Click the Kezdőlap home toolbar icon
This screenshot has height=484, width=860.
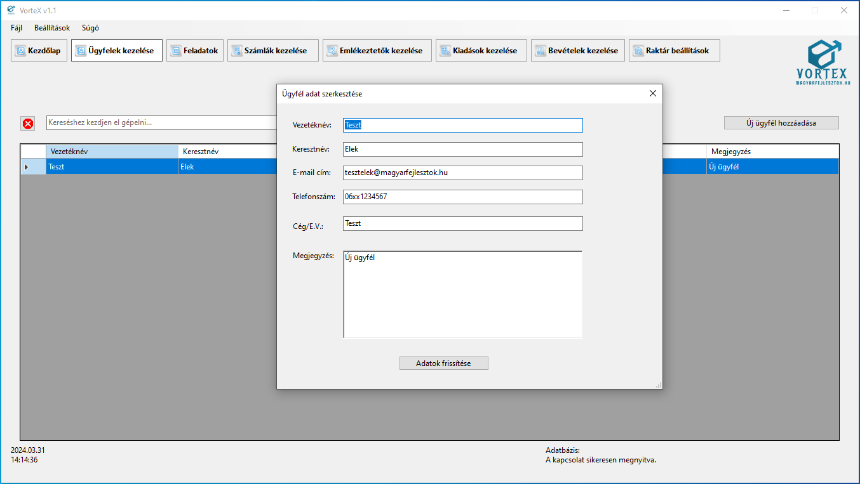(x=20, y=51)
